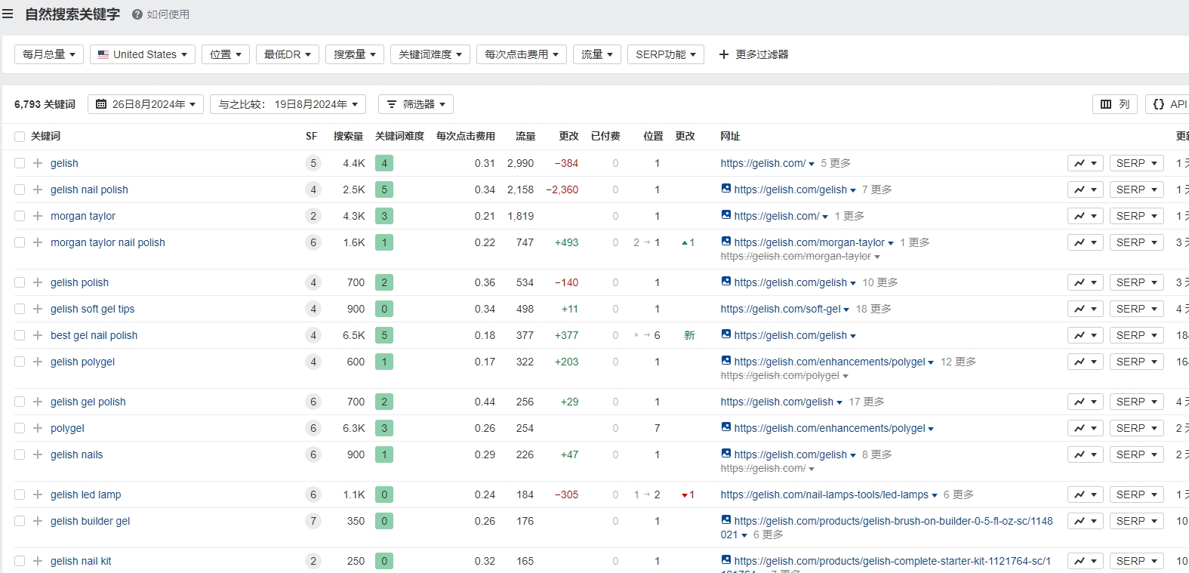
Task: Sort by 搜索量 column header
Action: click(348, 137)
